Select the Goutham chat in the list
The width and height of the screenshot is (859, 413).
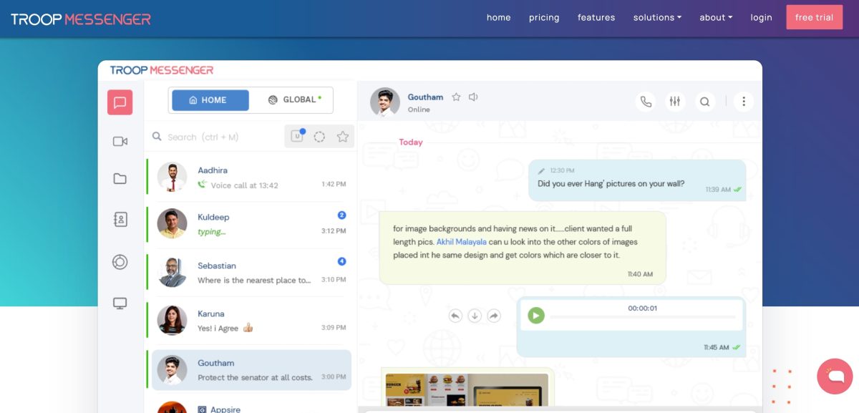(x=251, y=370)
